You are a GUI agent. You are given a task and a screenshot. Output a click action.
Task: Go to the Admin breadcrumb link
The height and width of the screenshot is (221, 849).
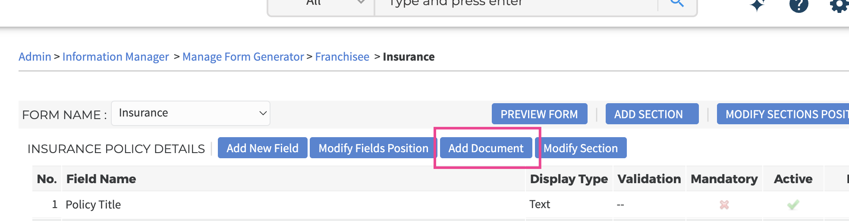[x=35, y=57]
